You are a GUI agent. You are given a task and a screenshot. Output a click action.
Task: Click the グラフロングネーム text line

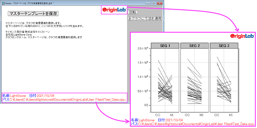pos(43,37)
